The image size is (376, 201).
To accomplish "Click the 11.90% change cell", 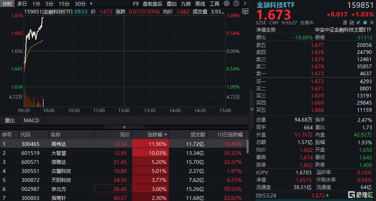I will 150,144.
